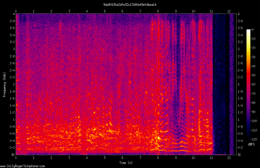This screenshot has height=168, width=260.
Task: Click the '-120' color scale label
Action: click(x=254, y=139)
